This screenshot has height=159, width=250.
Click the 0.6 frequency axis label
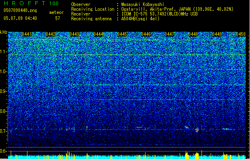(4, 151)
